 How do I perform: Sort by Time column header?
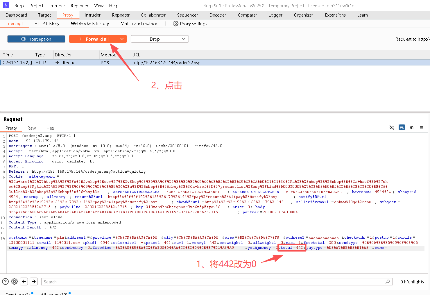tap(17, 55)
